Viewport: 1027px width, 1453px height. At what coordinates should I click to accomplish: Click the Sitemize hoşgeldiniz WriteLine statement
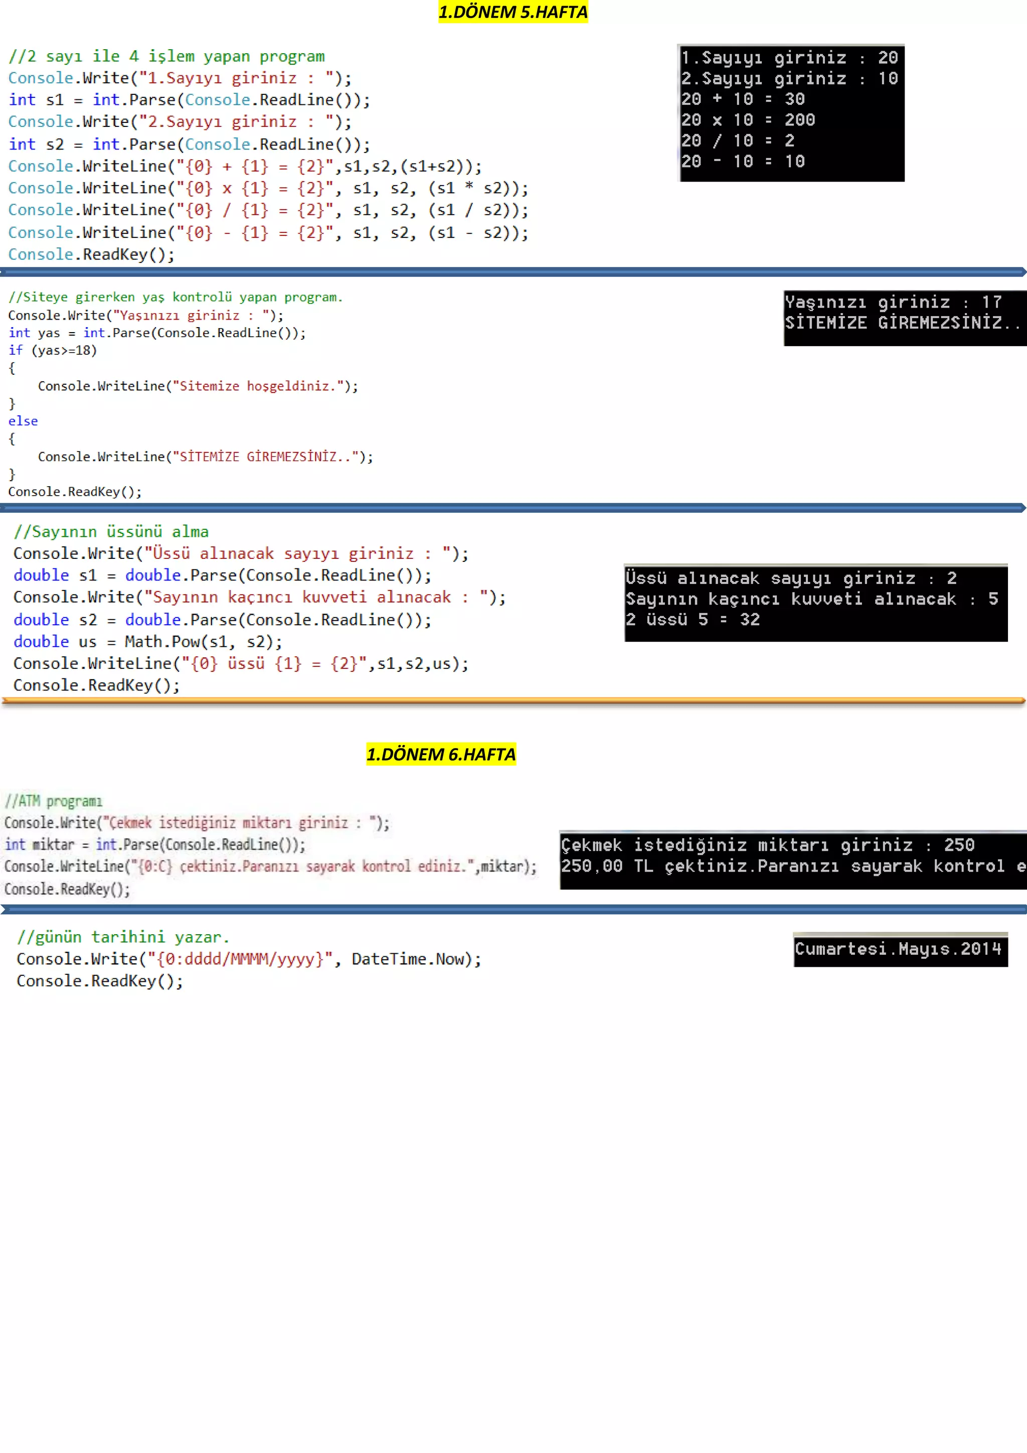click(x=198, y=385)
